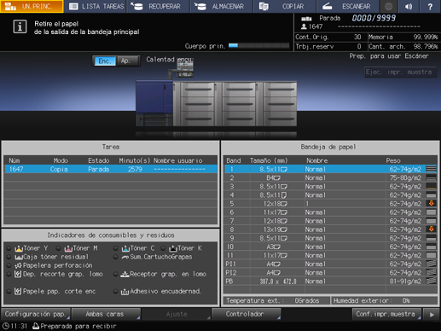This screenshot has width=441, height=331.
Task: Click the Tóner K cartridge icon
Action: (x=172, y=248)
